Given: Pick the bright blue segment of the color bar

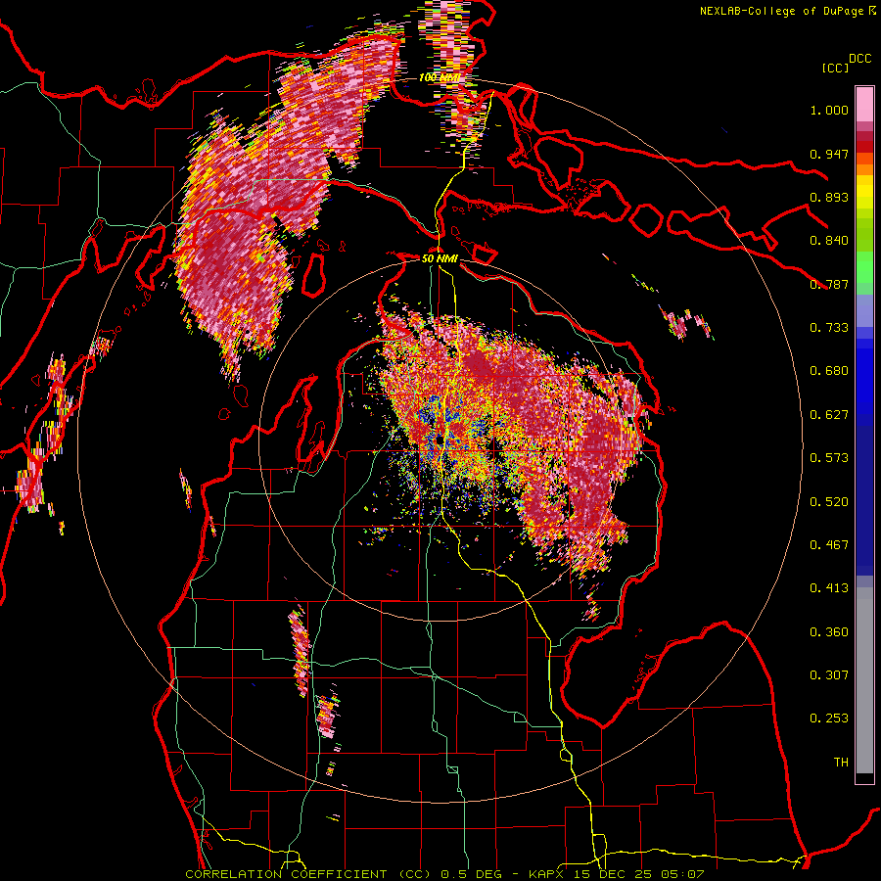Looking at the screenshot, I should coord(864,377).
